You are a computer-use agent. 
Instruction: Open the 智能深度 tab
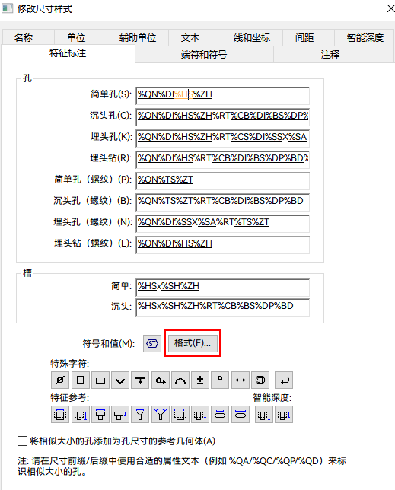point(365,38)
